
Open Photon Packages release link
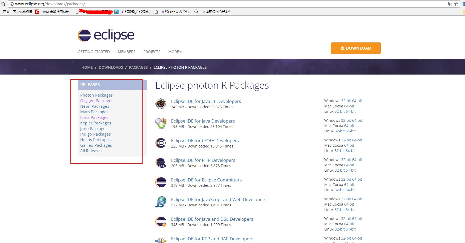tap(97, 95)
